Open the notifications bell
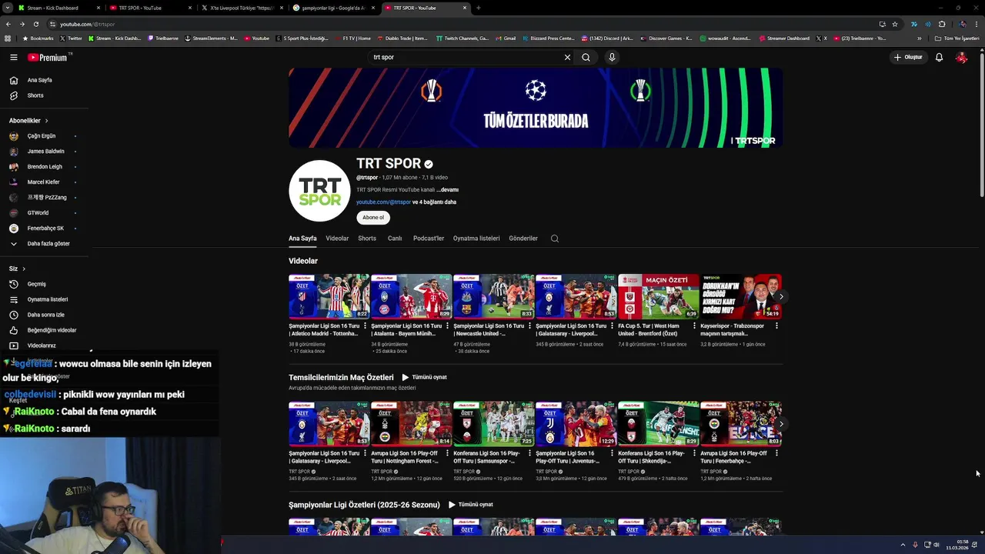 tap(939, 57)
